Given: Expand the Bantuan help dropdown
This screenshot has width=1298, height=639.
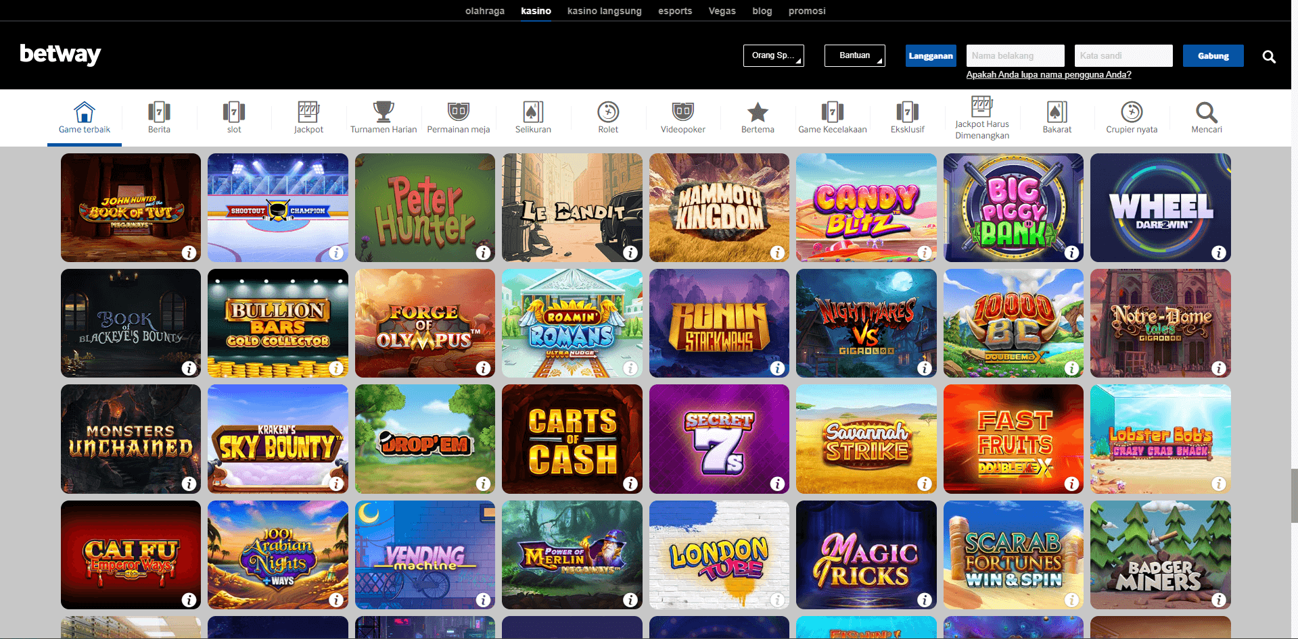Looking at the screenshot, I should tap(855, 55).
